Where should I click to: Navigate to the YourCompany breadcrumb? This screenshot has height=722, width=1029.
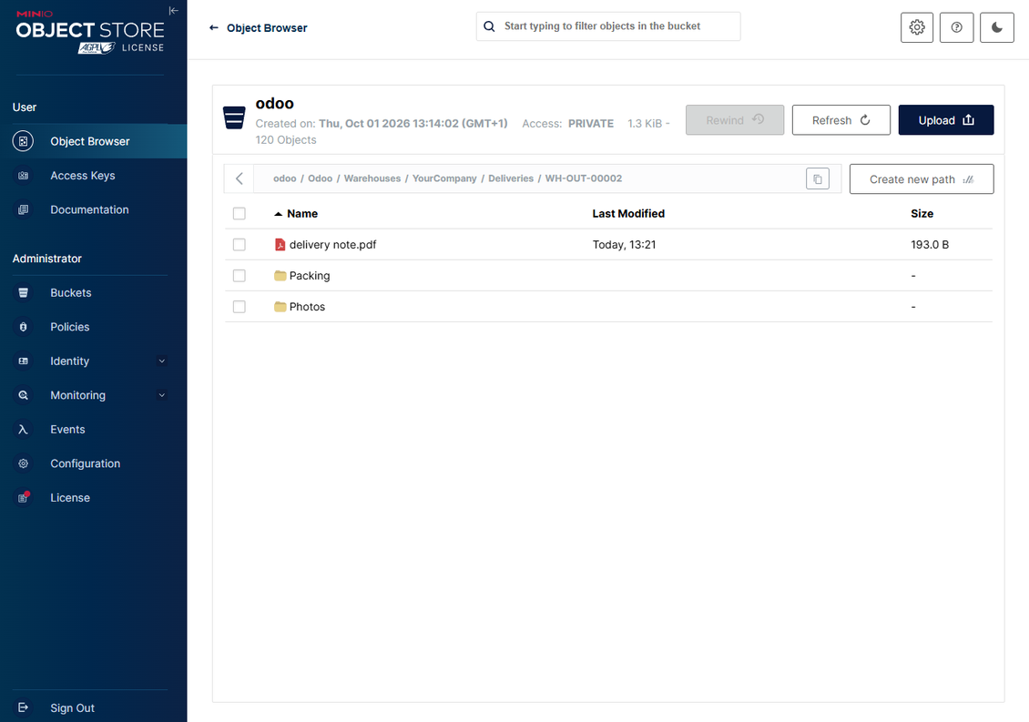pos(444,178)
